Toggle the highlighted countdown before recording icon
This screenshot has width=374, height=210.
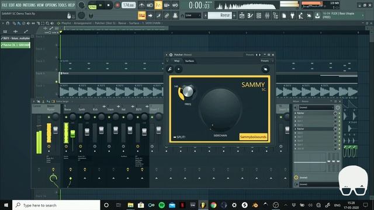(158, 5)
